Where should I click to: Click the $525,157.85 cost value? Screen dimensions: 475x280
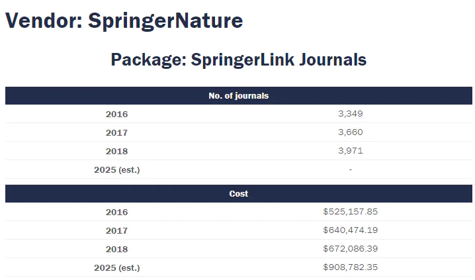(x=350, y=212)
